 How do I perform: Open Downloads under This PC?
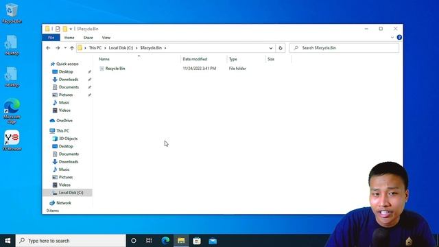coord(69,162)
